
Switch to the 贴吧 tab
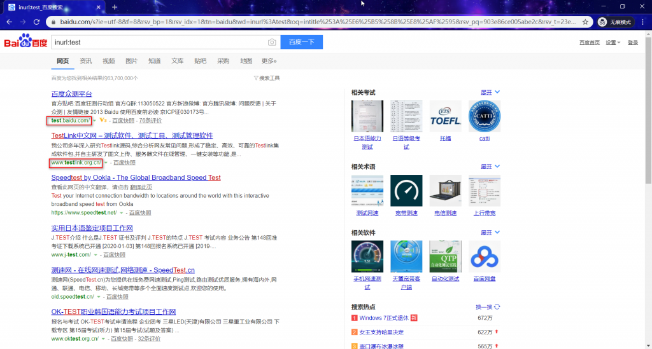(201, 61)
